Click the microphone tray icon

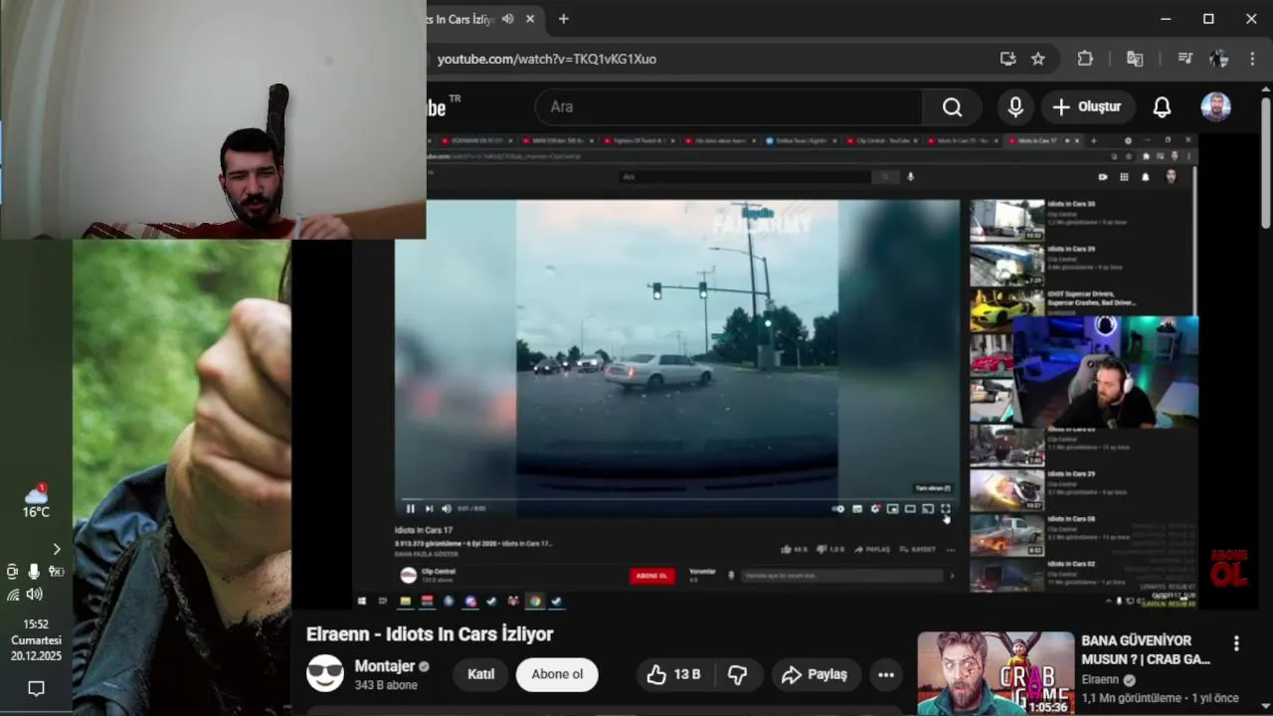coord(35,571)
